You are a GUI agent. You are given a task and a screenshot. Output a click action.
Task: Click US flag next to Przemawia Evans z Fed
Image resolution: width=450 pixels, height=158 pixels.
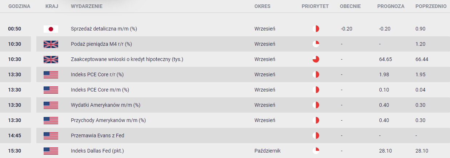pyautogui.click(x=51, y=136)
